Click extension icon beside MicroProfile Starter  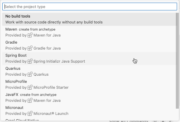tap(30, 88)
